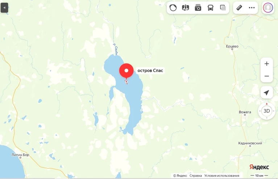Viewport: 278px width, 179px height.
Task: Expand the collapsed side panel arrow
Action: [4, 8]
